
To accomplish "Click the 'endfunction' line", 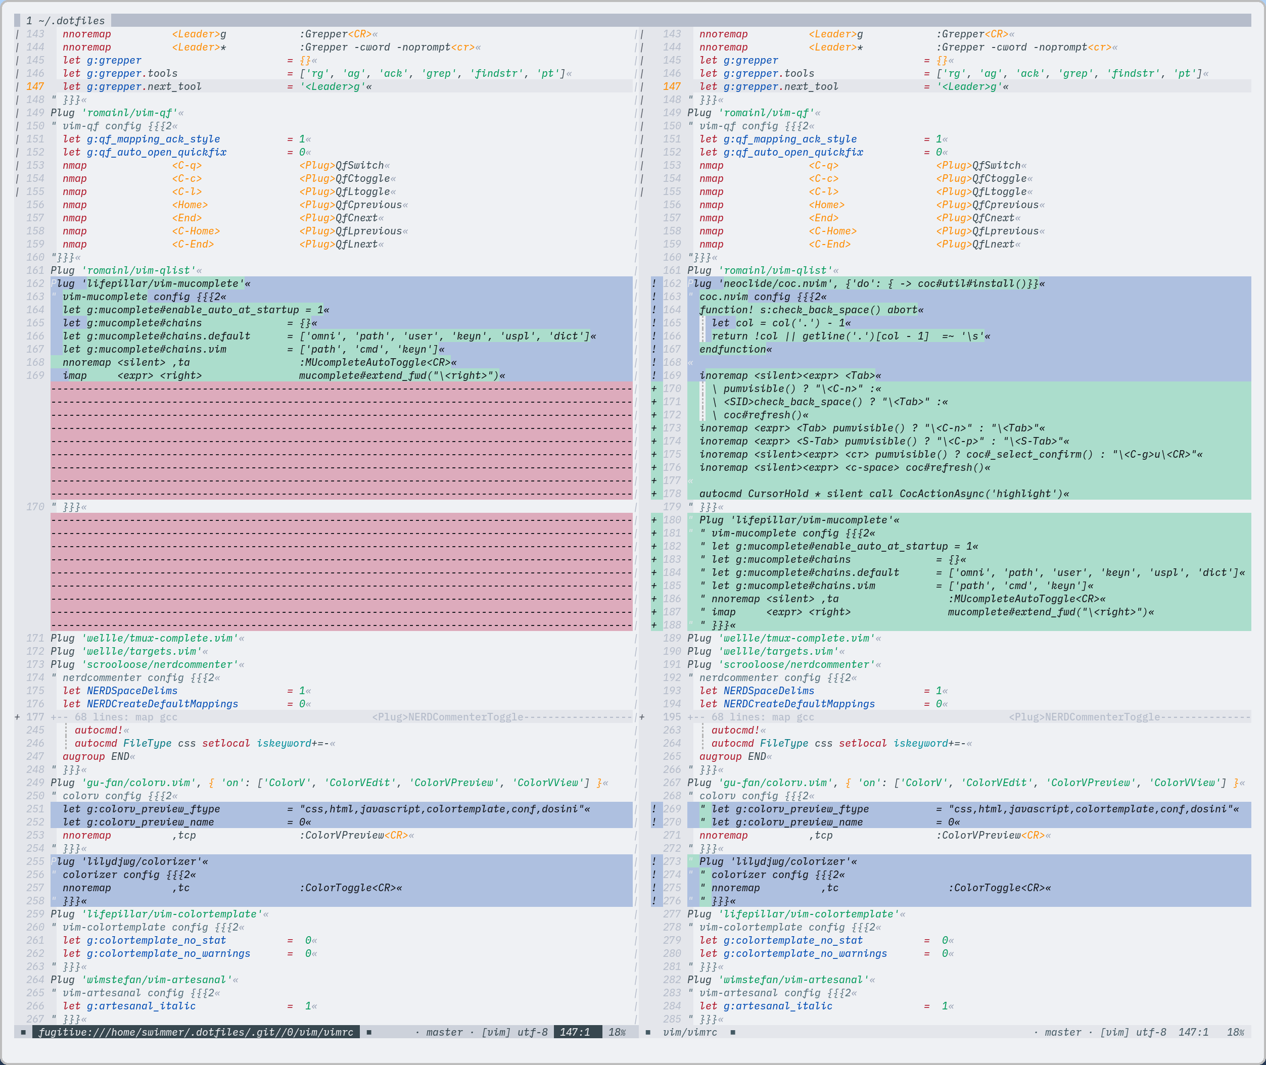I will [969, 350].
